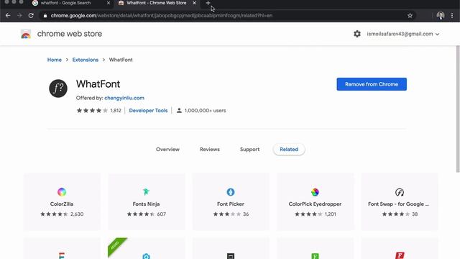The width and height of the screenshot is (460, 259).
Task: Visit chengyinliu.com developer link
Action: tap(124, 98)
